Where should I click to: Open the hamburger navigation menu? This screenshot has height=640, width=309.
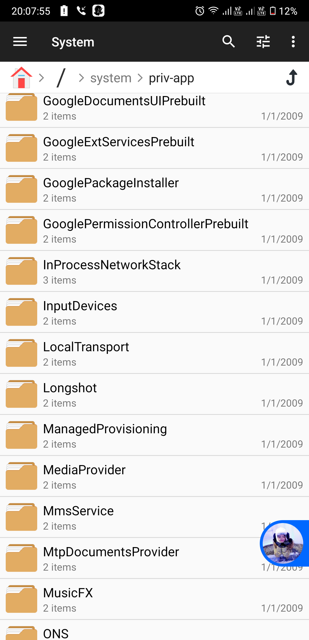20,42
